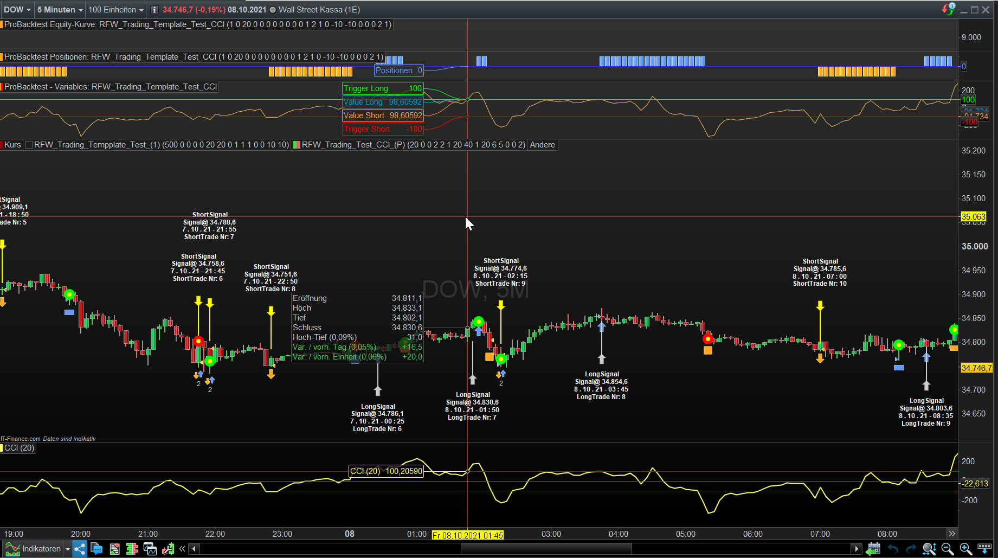Open the 100 Einheiten units dropdown
This screenshot has width=998, height=558.
coord(116,10)
